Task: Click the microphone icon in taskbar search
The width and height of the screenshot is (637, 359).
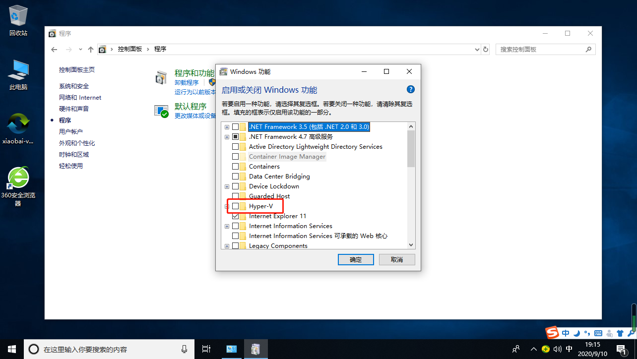Action: coord(185,349)
